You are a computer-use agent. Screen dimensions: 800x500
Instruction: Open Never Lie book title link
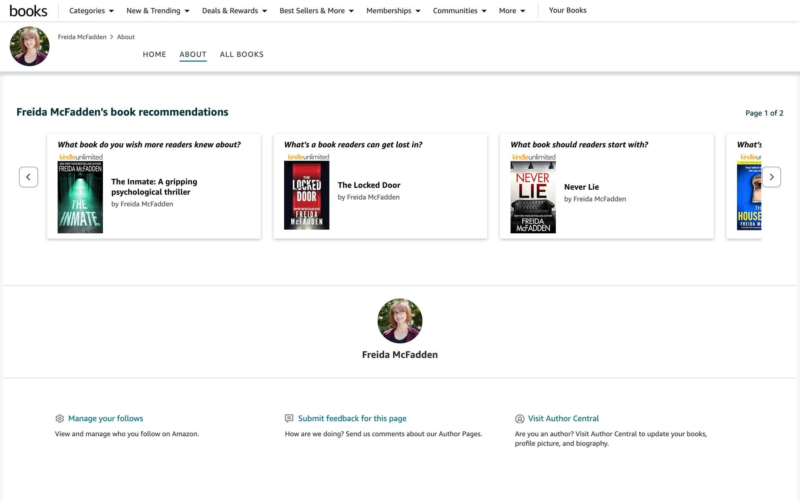tap(581, 187)
